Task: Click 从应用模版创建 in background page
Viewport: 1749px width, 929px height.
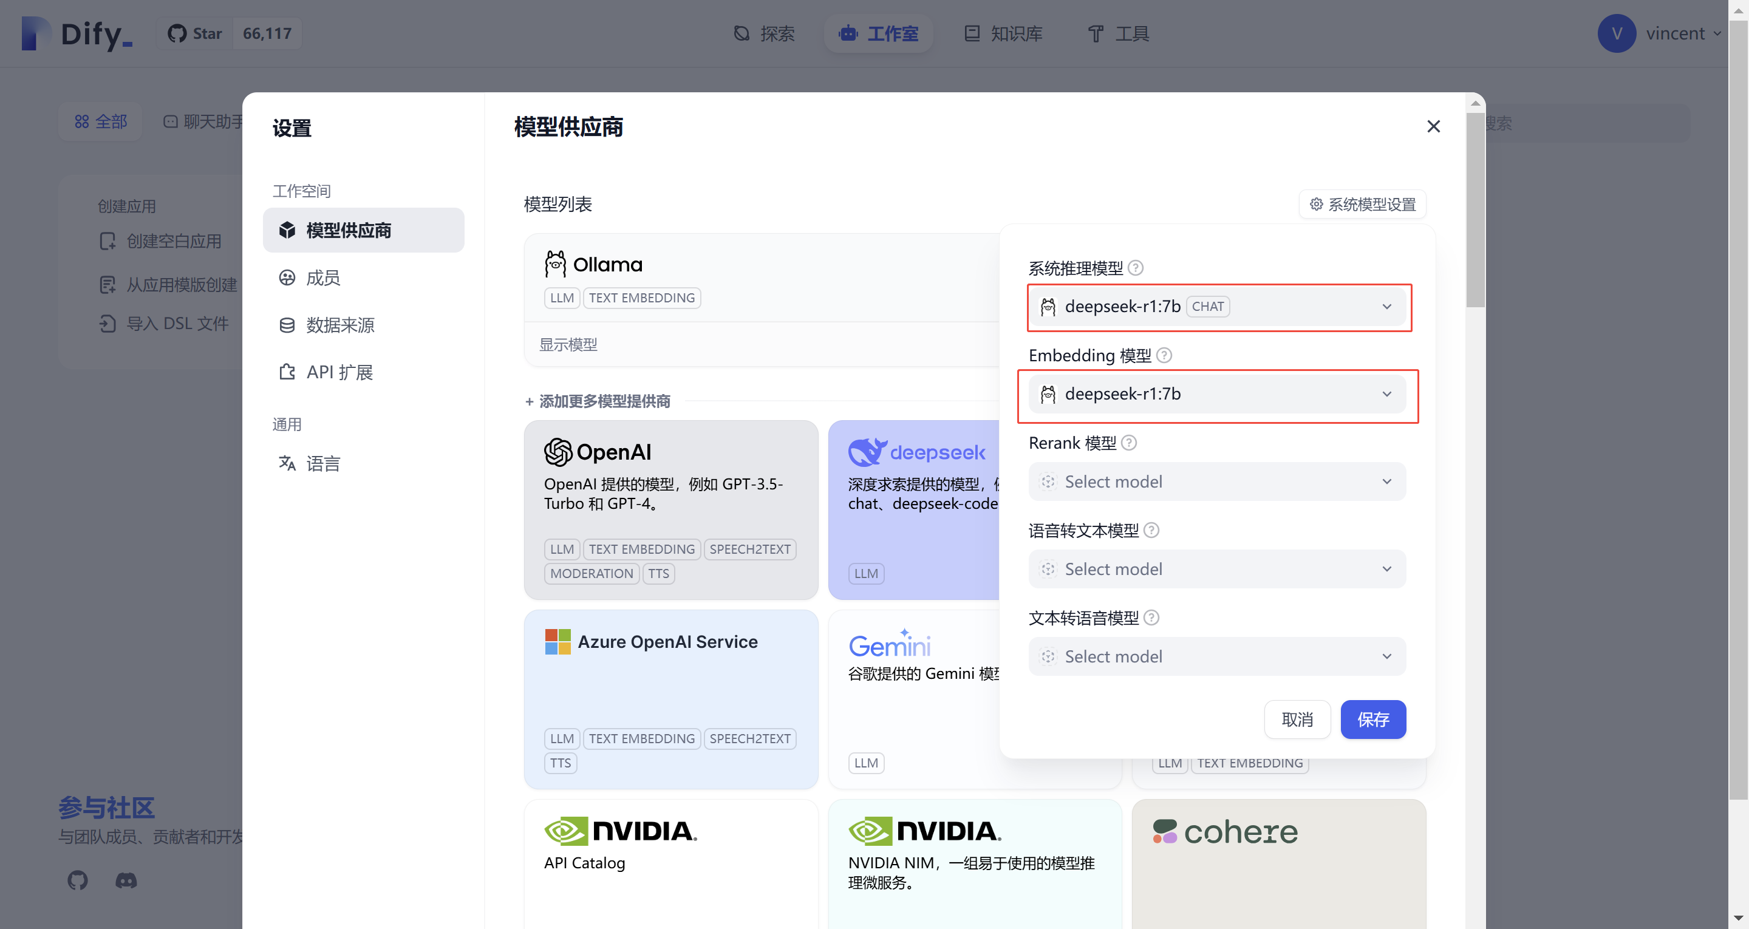Action: 168,285
